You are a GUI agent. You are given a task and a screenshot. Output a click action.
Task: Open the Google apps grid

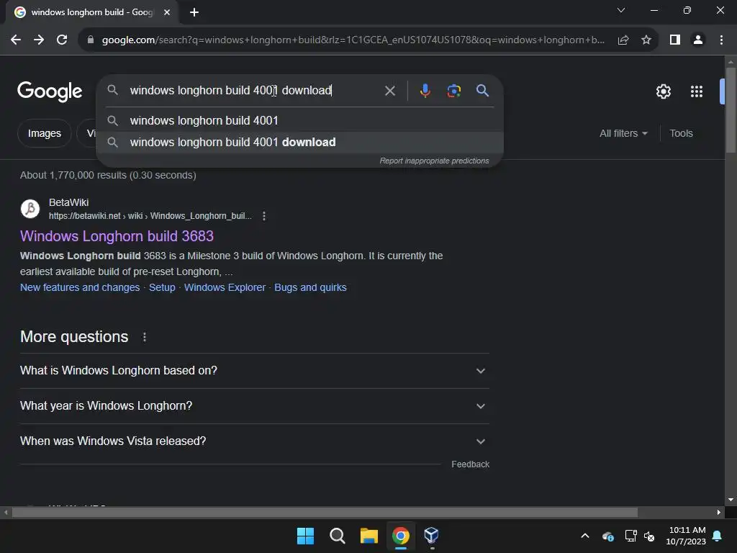[x=697, y=91]
